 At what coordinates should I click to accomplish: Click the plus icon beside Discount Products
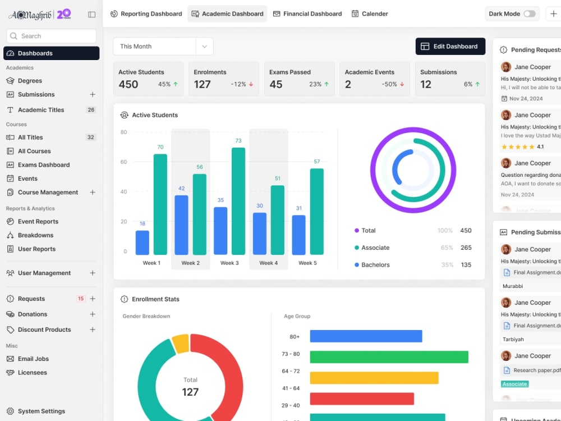[x=93, y=330]
